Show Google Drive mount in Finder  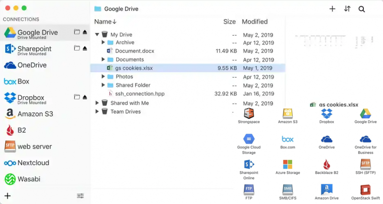[77, 32]
